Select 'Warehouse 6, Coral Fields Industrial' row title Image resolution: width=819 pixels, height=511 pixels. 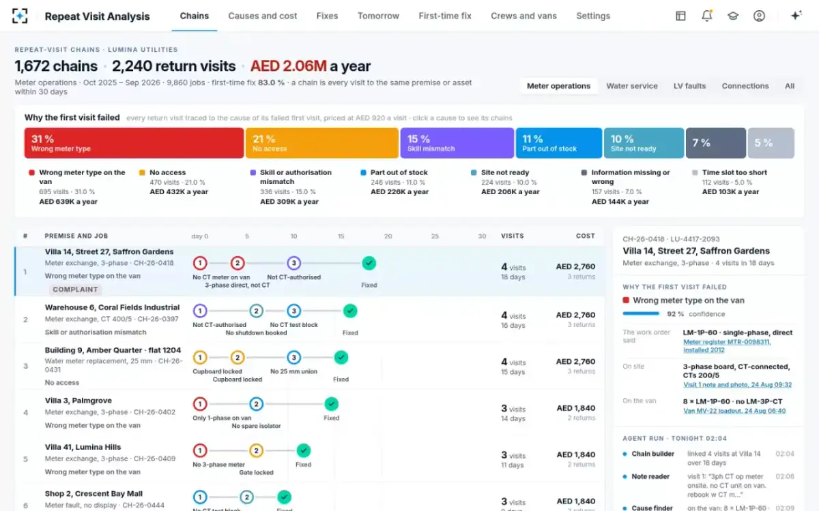(113, 307)
